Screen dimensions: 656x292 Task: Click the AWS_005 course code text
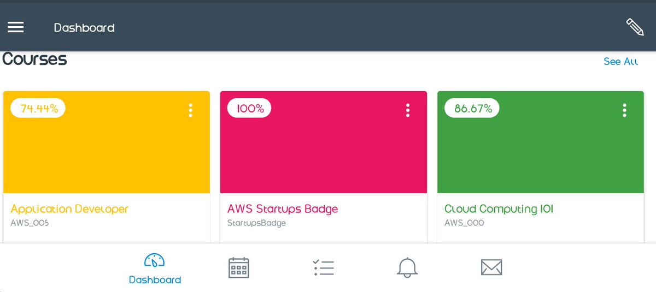[30, 223]
